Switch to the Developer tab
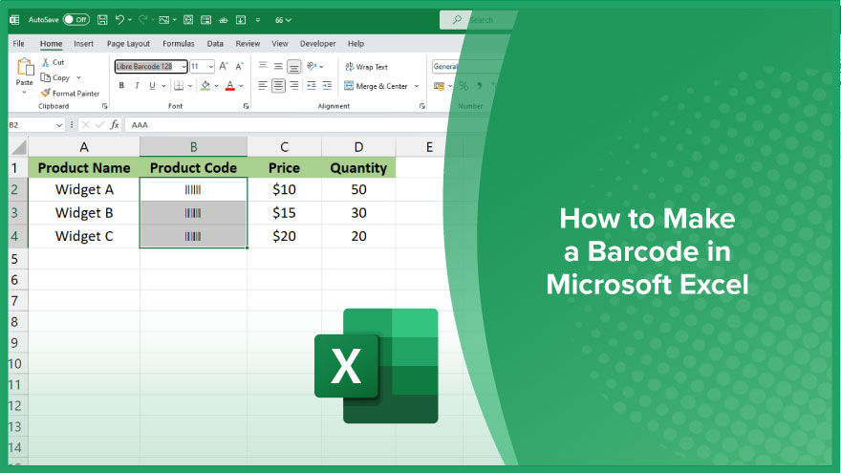The image size is (841, 473). coord(318,43)
